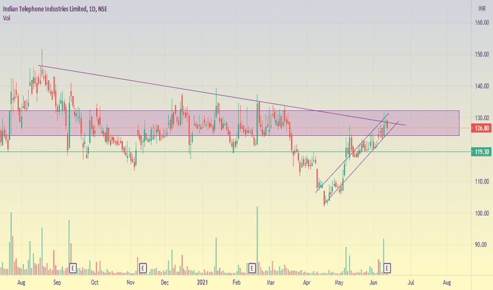Screen dimensions: 493x290
Task: Click the Aug time label preceding Sep
Action: (x=21, y=283)
